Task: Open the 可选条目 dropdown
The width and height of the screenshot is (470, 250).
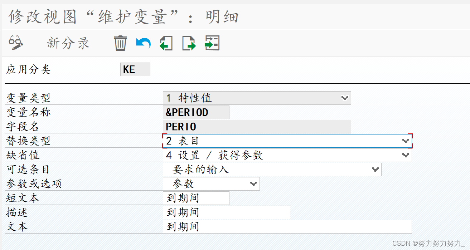Action: tap(374, 169)
